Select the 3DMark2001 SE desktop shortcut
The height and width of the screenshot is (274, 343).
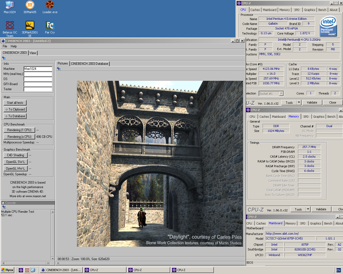coord(30,29)
